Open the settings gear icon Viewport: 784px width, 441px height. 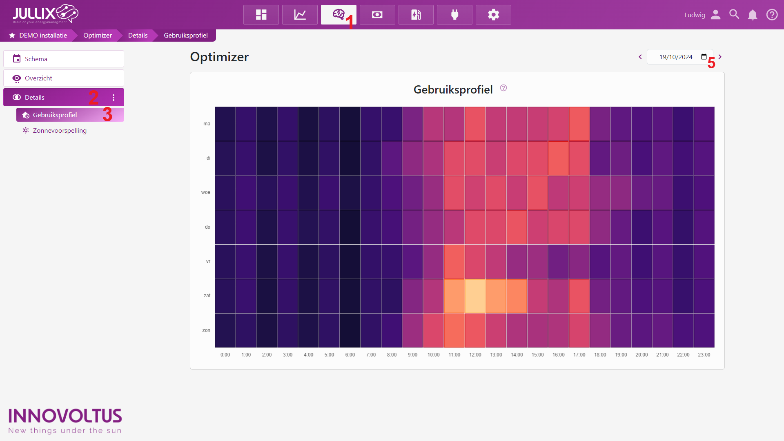pos(493,15)
